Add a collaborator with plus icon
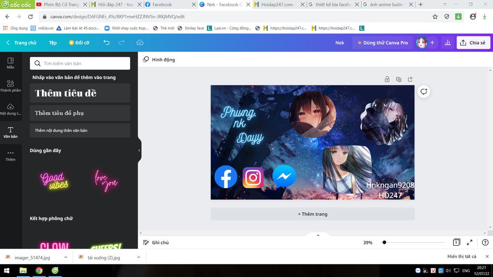Screen dimensions: 493x277 pos(432,43)
